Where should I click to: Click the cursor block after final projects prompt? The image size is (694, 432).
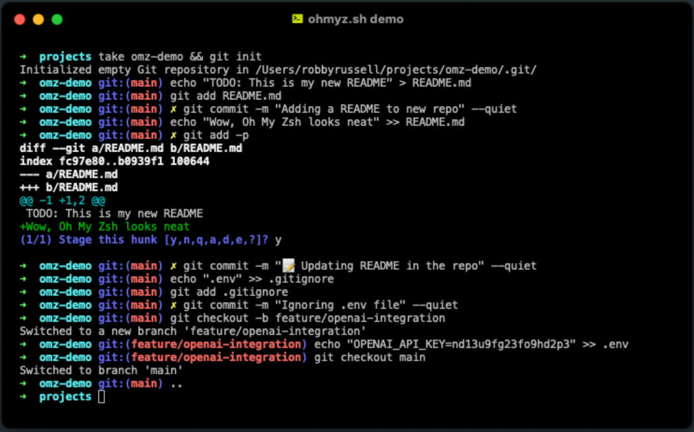(102, 397)
